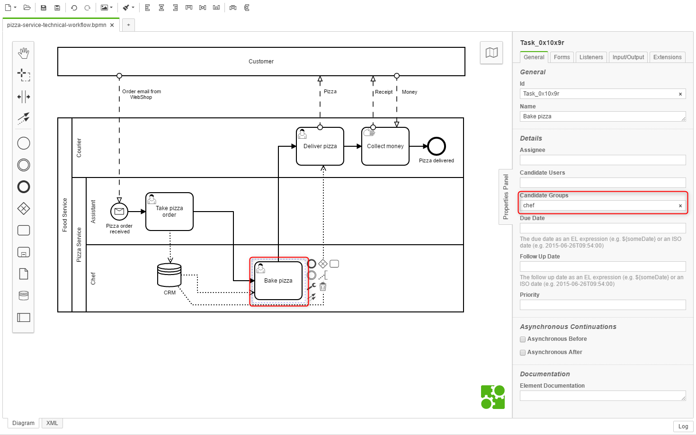Collapse the Properties Panel side handle
The width and height of the screenshot is (696, 435).
coord(506,196)
